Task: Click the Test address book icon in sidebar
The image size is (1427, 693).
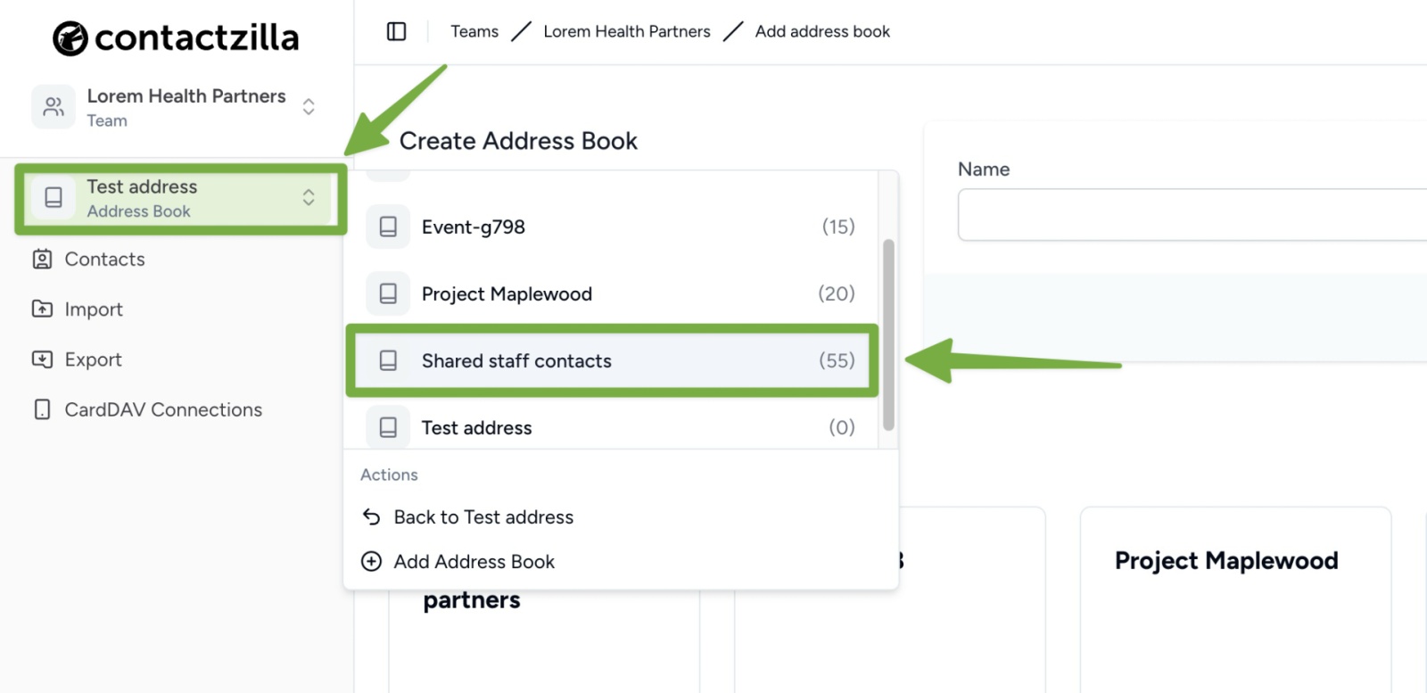Action: coord(54,197)
